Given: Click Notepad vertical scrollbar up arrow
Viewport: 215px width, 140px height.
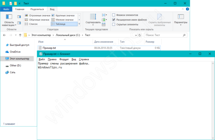Looking at the screenshot, I should 213,63.
